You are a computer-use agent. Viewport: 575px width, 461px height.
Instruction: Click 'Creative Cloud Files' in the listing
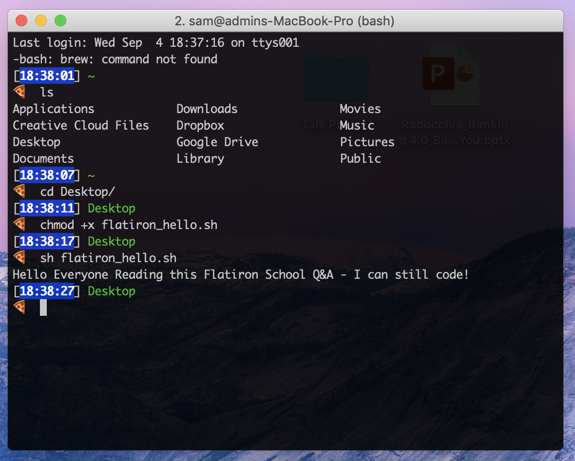81,125
